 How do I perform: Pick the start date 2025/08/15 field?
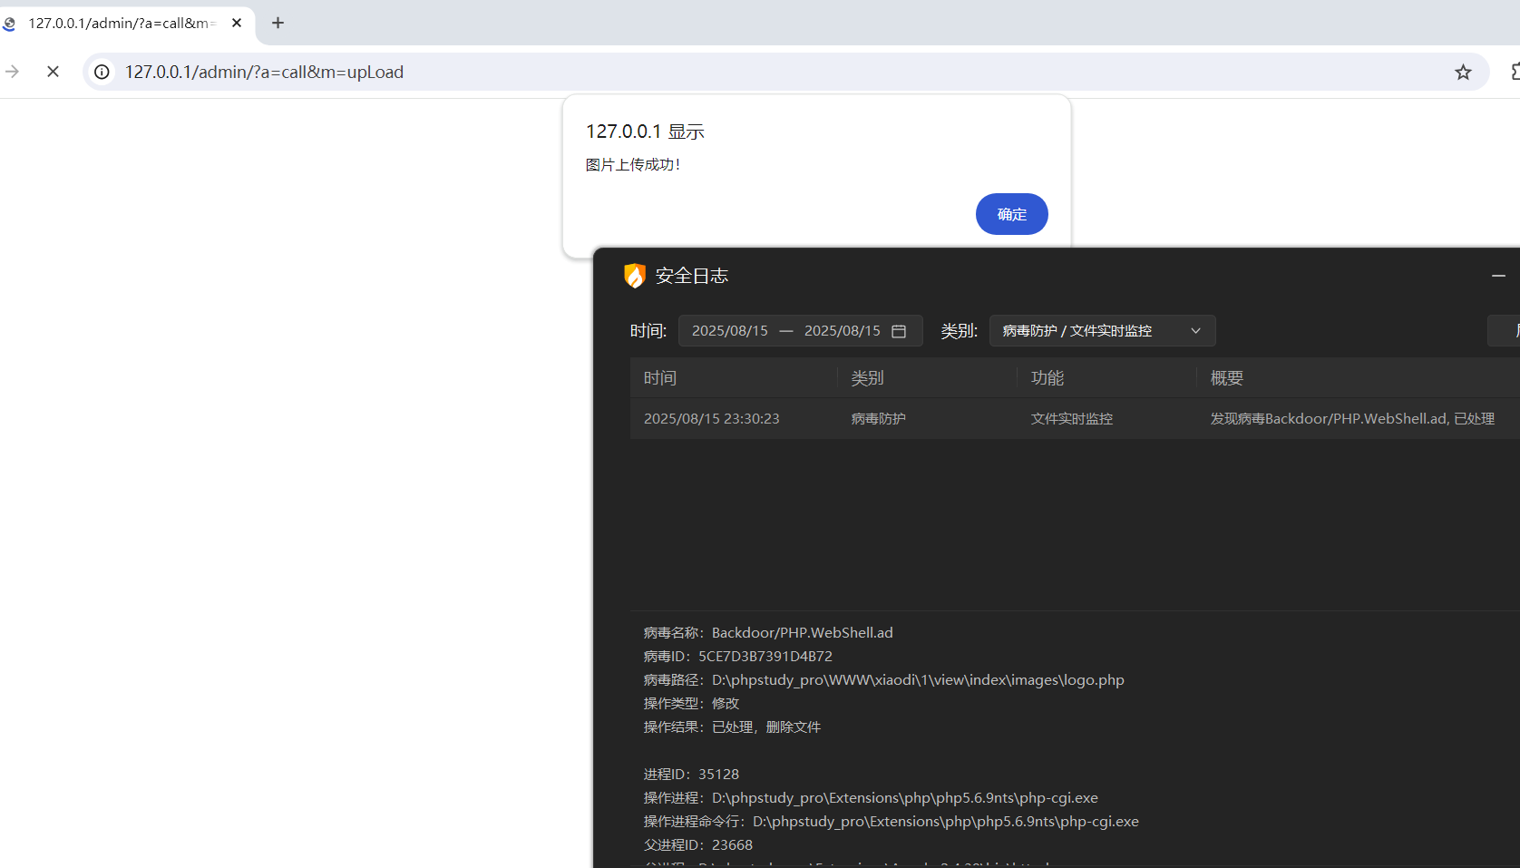click(x=729, y=331)
